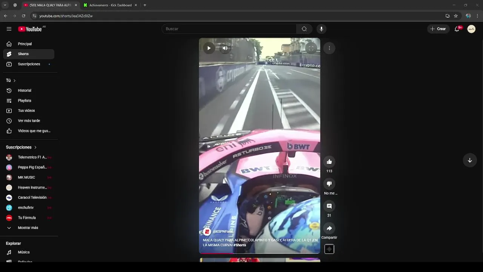Expand Mostrar más subscriptions

(29, 228)
